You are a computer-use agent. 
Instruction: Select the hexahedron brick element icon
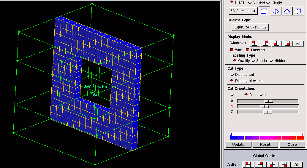point(264,11)
